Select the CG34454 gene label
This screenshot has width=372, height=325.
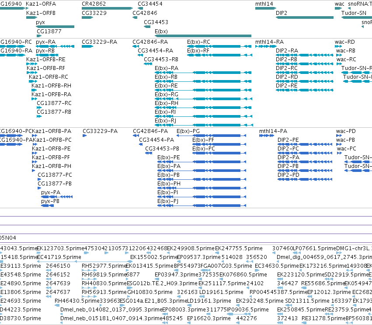click(150, 4)
